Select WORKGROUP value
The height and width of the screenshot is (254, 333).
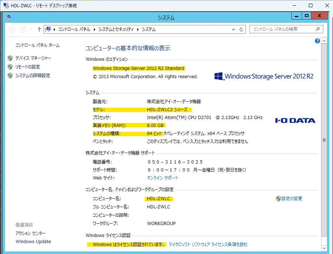[161, 224]
